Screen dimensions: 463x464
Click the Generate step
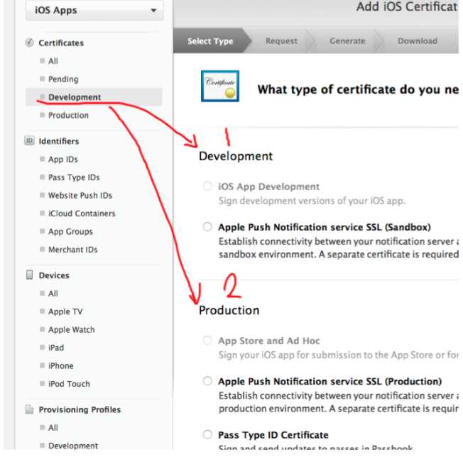click(x=347, y=41)
